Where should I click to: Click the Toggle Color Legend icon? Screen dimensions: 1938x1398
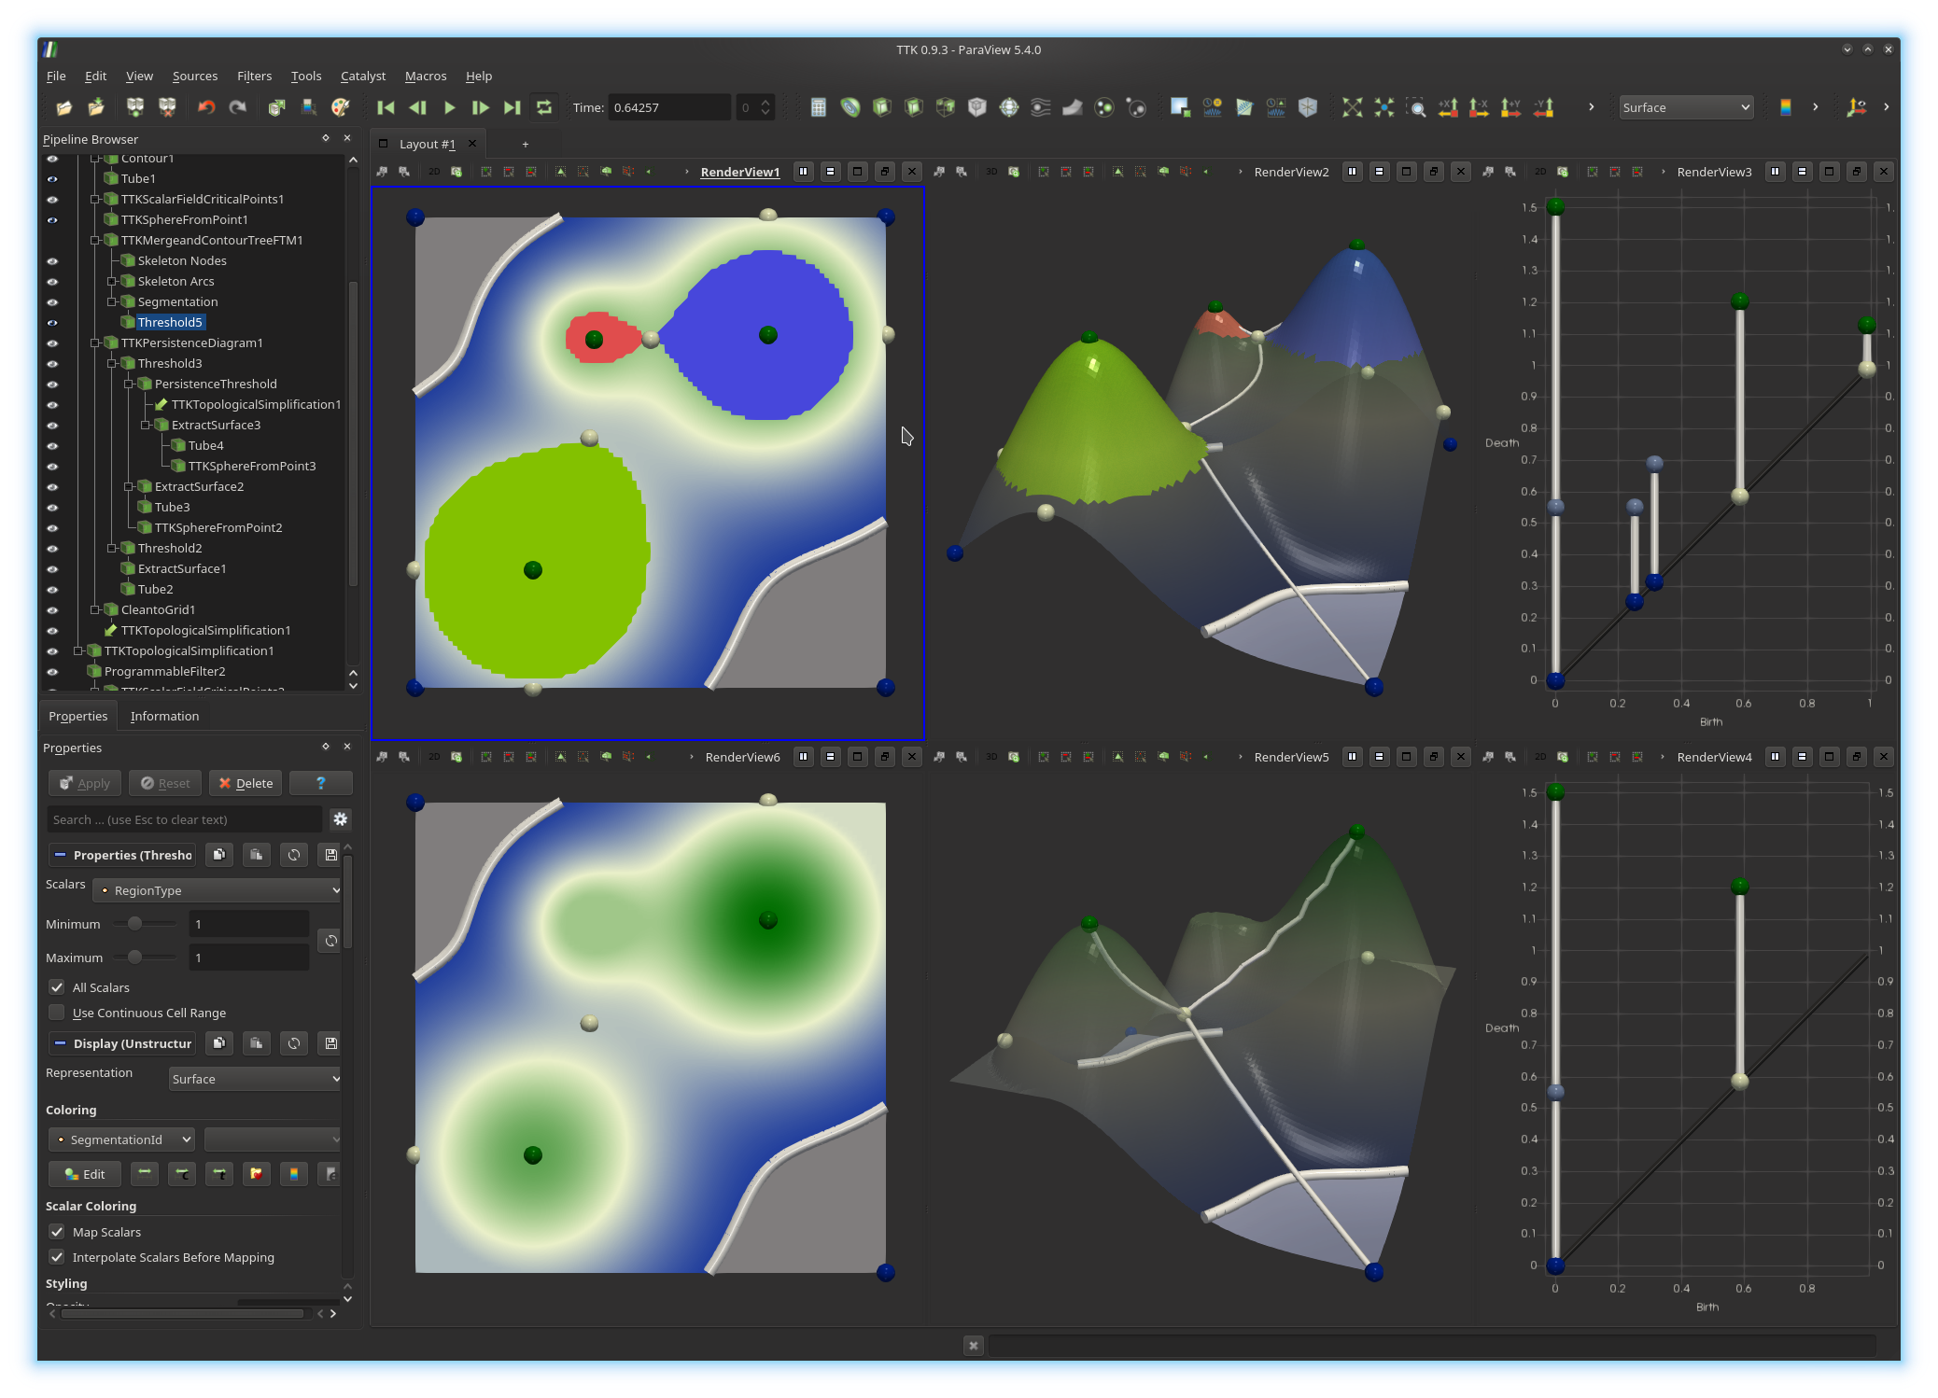(1785, 107)
